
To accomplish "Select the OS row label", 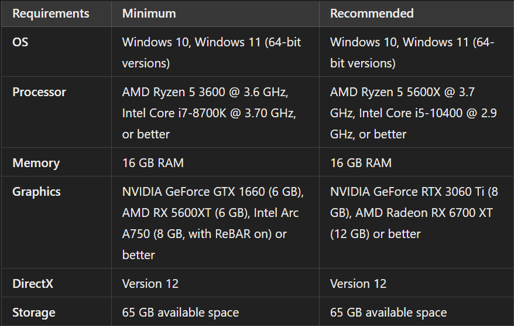I will coord(20,42).
